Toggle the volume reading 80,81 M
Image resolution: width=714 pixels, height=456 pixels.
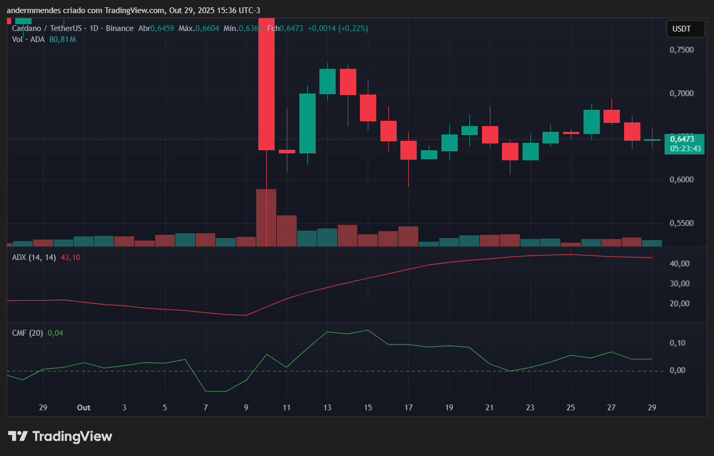point(63,39)
